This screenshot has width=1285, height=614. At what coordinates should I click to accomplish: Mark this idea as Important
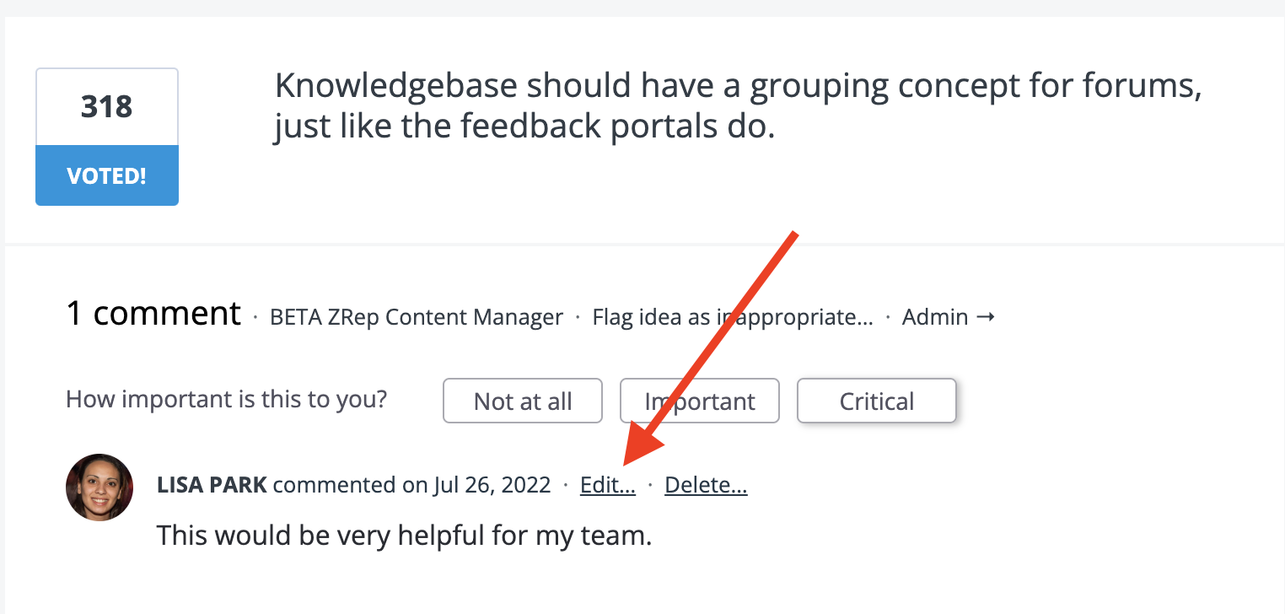pos(700,401)
